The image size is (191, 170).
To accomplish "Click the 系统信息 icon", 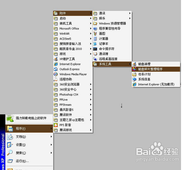I will 134,79.
